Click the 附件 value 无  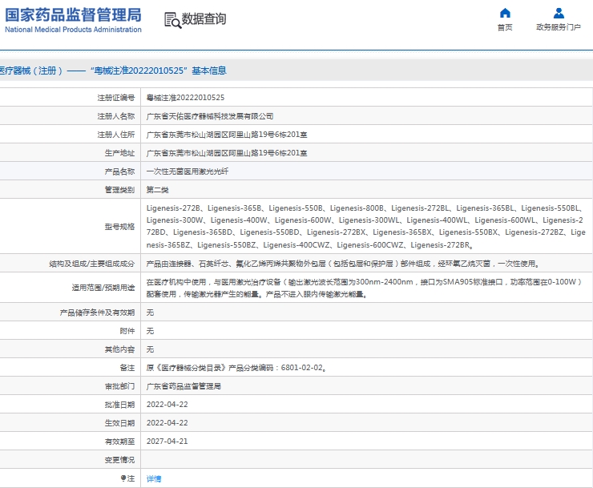click(x=150, y=331)
